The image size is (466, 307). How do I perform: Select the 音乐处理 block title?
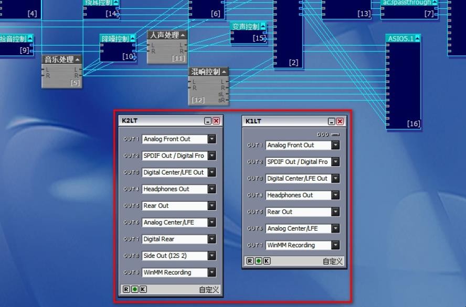(59, 60)
